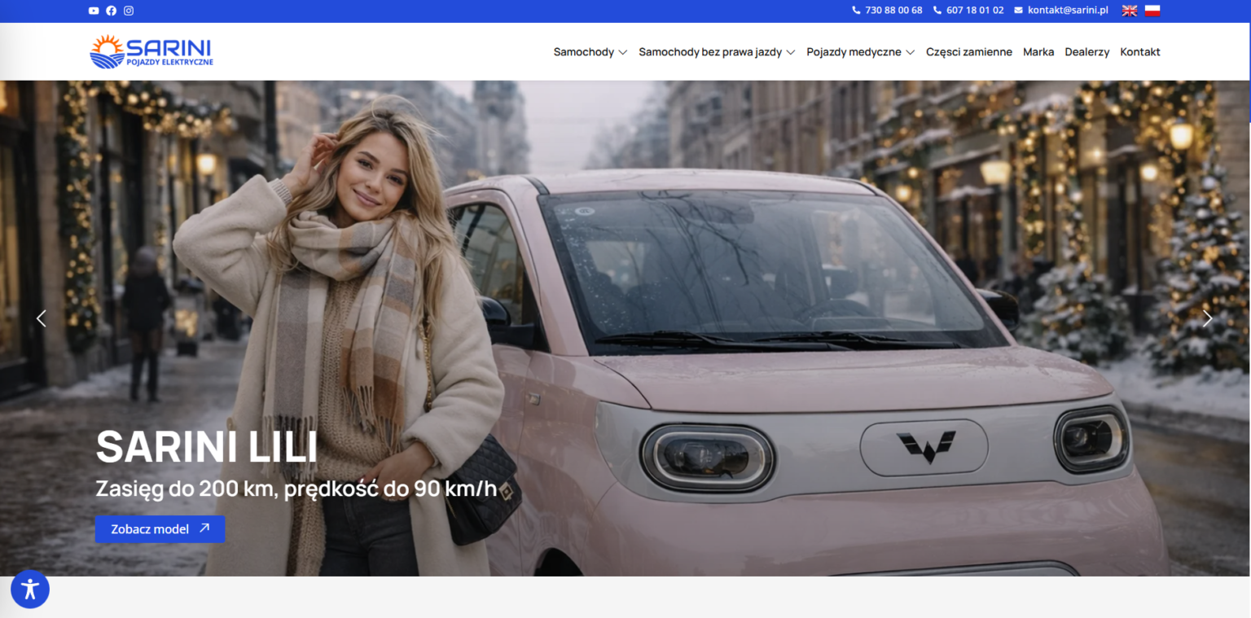The width and height of the screenshot is (1251, 618).
Task: Open the Facebook social icon
Action: click(x=112, y=11)
